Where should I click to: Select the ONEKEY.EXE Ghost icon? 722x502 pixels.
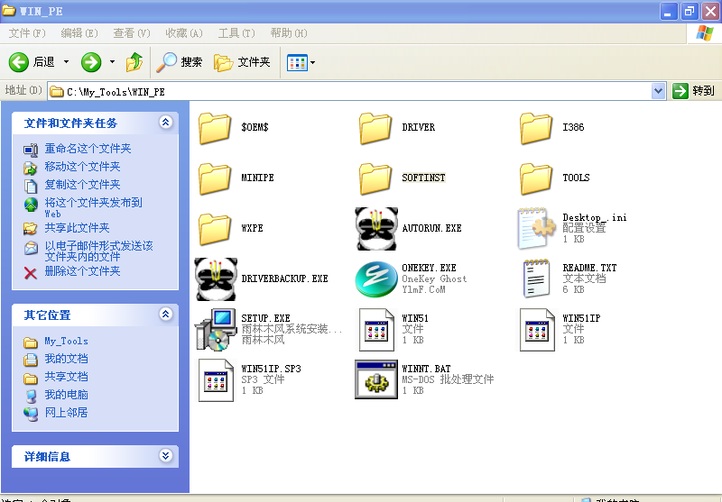pyautogui.click(x=376, y=279)
